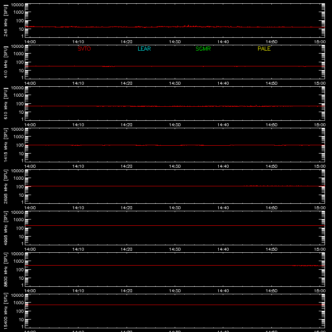
Task: Click 14:20 under the 4995 MHz plot
Action: [x=127, y=249]
